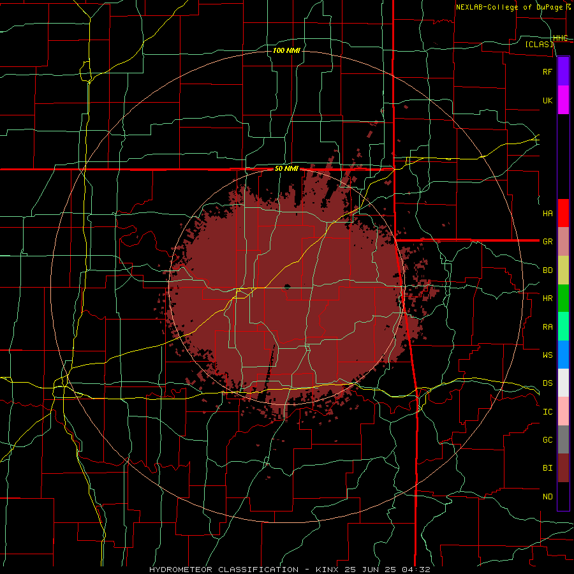Image resolution: width=574 pixels, height=574 pixels.
Task: Click the IC legend label
Action: (x=547, y=412)
